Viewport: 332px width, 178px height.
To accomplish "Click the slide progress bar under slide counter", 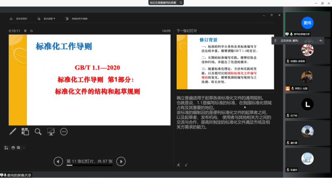I will coord(89,166).
